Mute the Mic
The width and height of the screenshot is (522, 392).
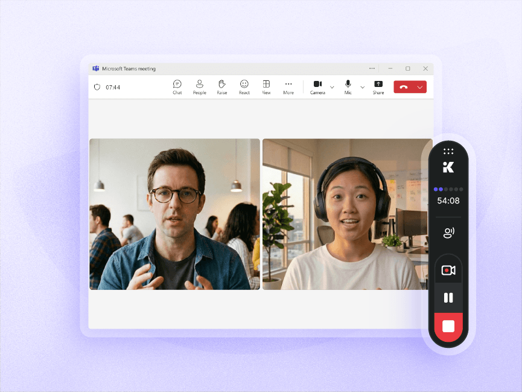coord(348,88)
